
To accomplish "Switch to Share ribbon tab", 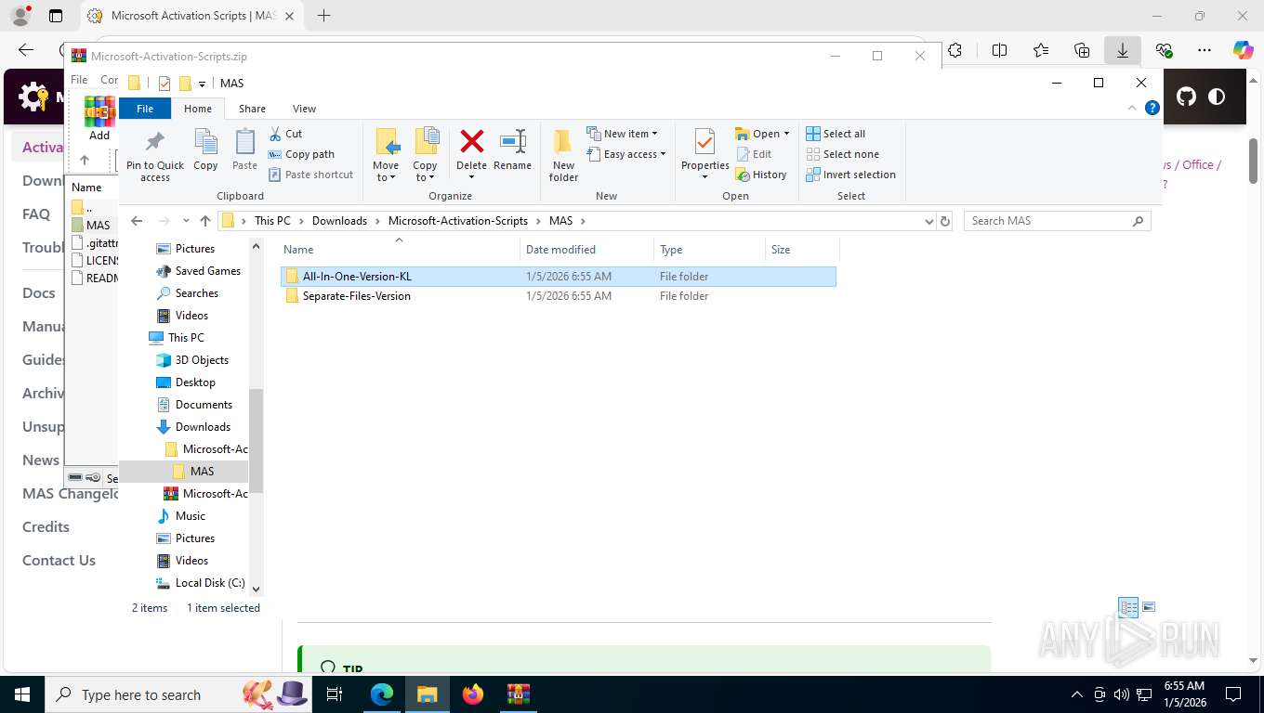I will point(252,109).
